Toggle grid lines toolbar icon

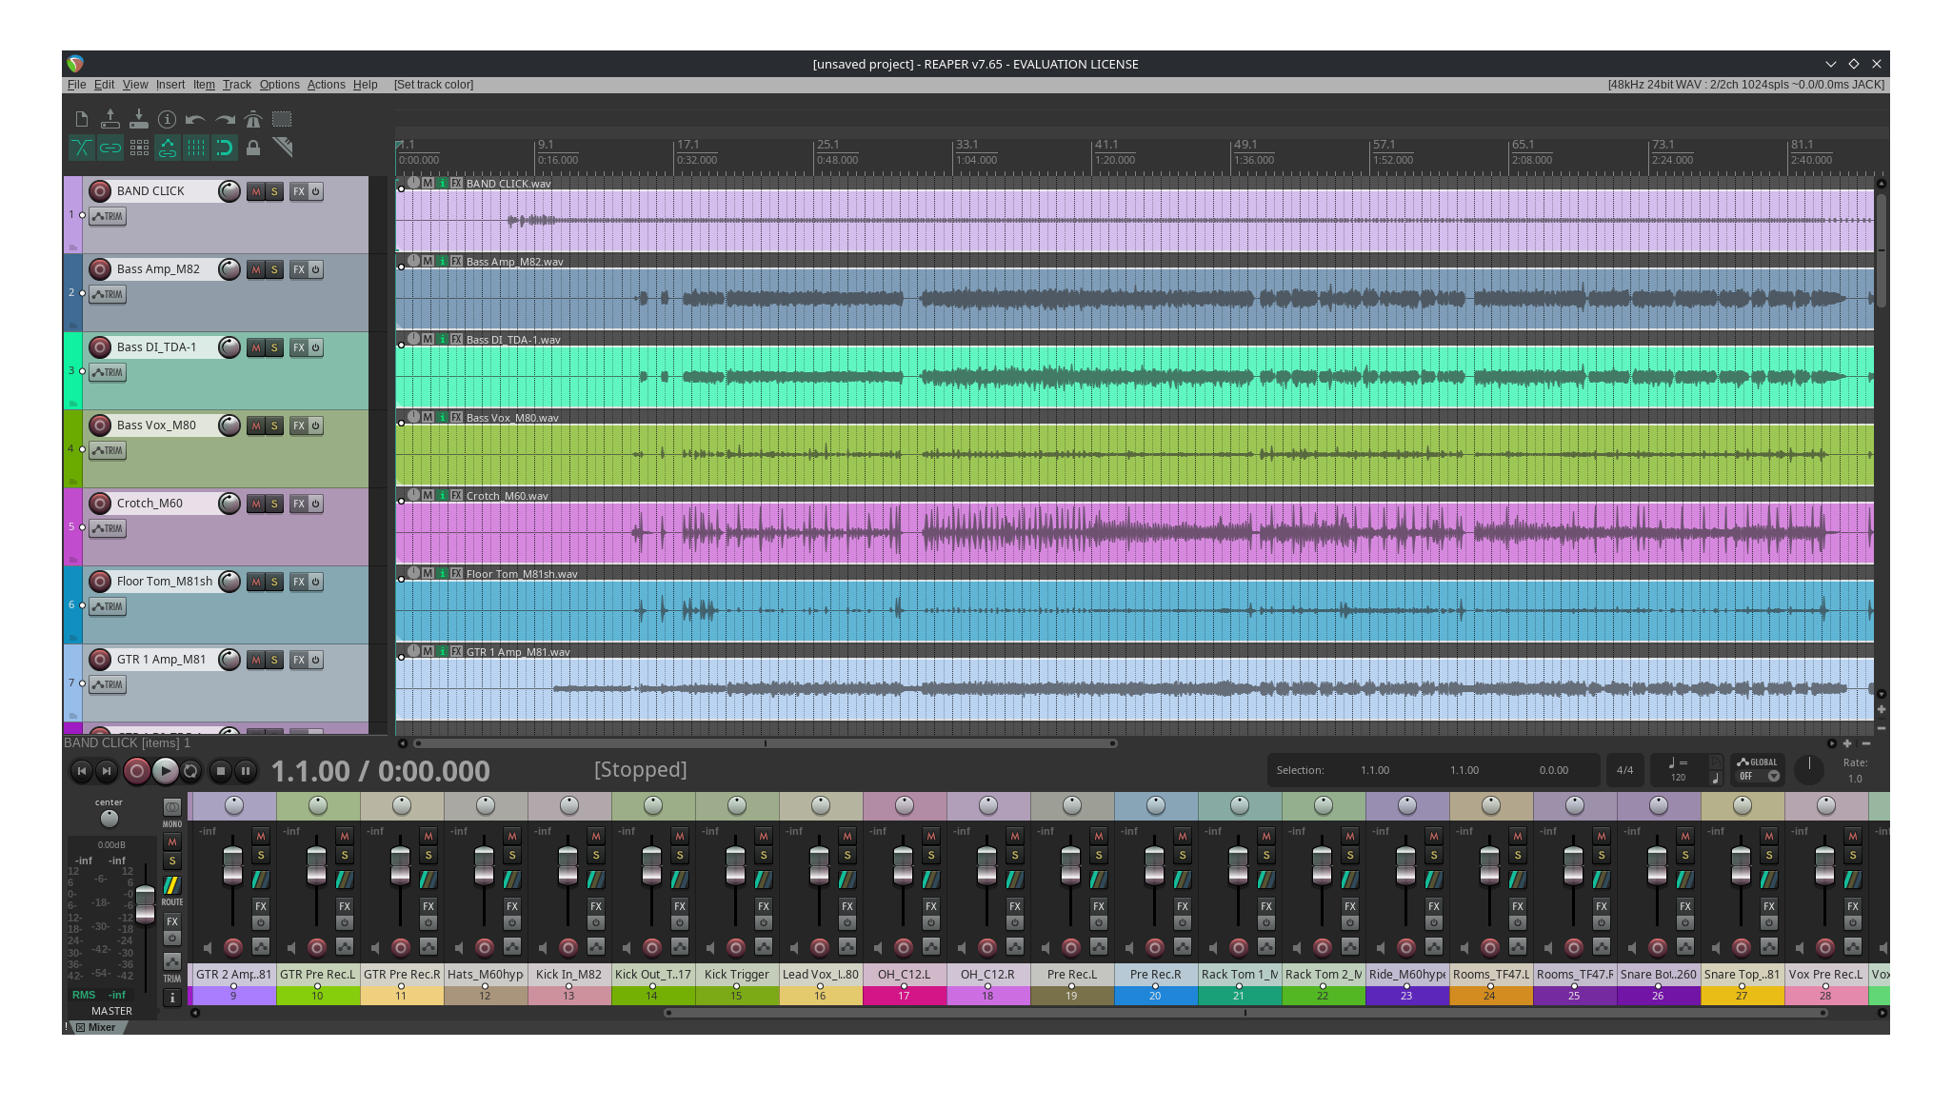196,148
